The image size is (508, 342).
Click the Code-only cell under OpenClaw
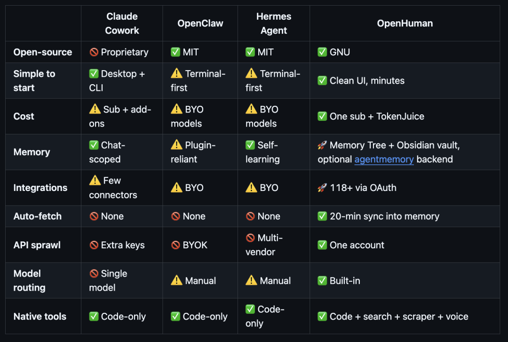pos(200,316)
